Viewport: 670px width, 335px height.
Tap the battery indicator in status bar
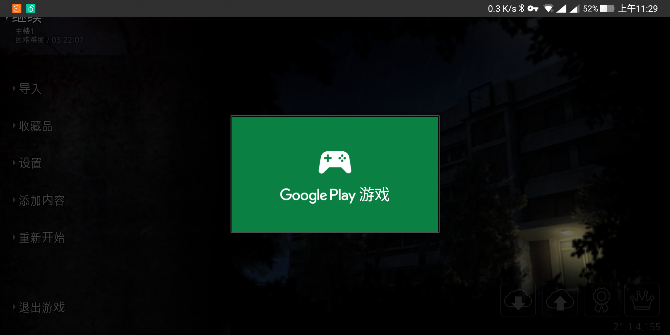point(607,8)
